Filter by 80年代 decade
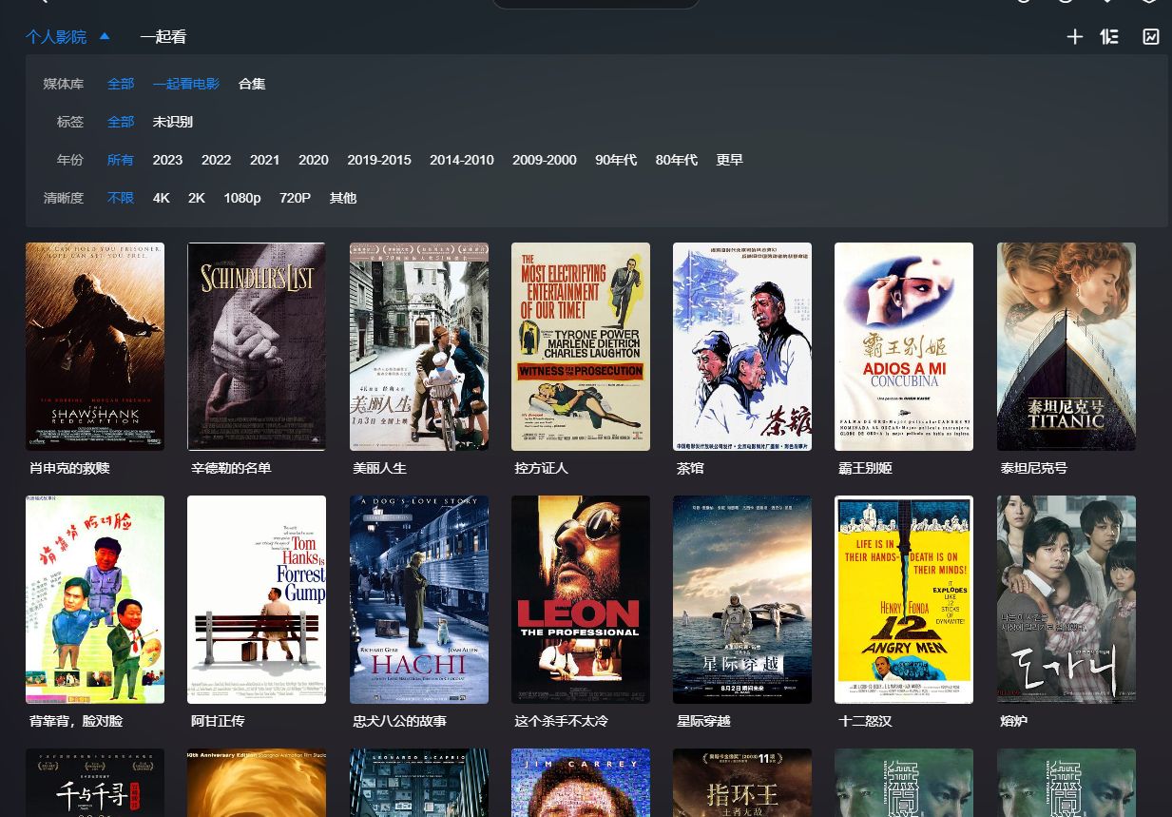The image size is (1172, 817). [x=677, y=160]
